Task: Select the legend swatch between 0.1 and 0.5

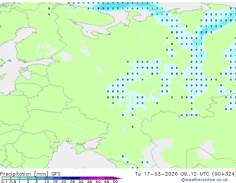Action: [x=6, y=178]
